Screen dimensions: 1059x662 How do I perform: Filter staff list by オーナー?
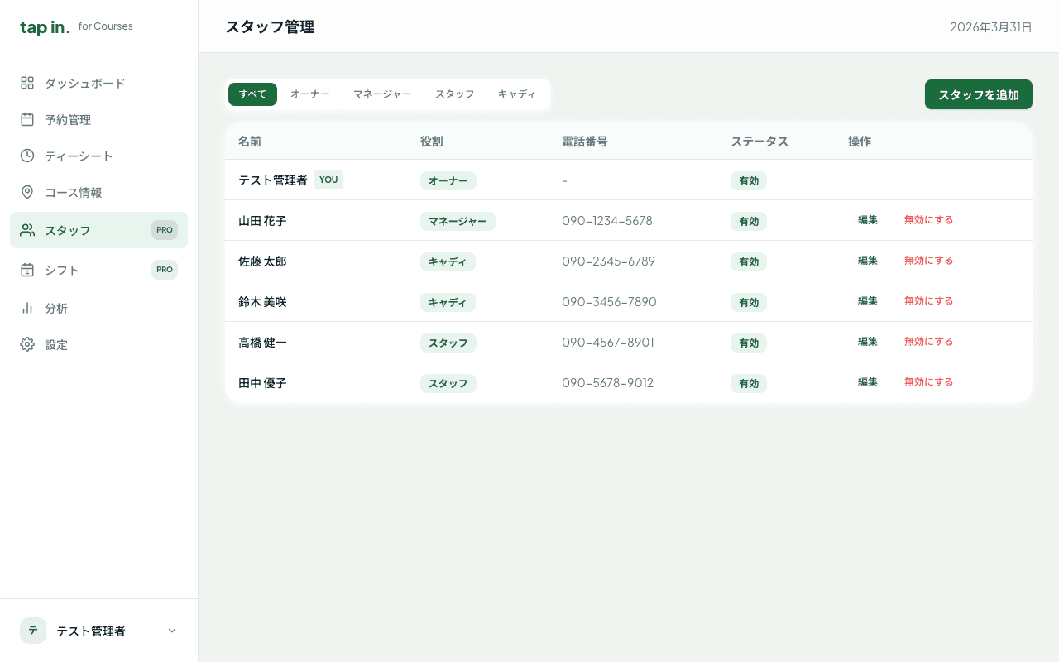pos(309,94)
